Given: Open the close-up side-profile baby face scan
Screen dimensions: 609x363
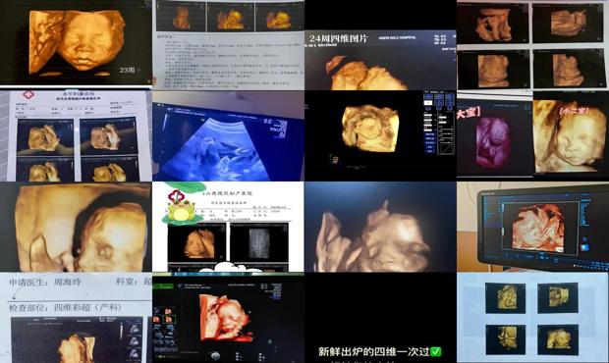Looking at the screenshot, I should (76, 227).
